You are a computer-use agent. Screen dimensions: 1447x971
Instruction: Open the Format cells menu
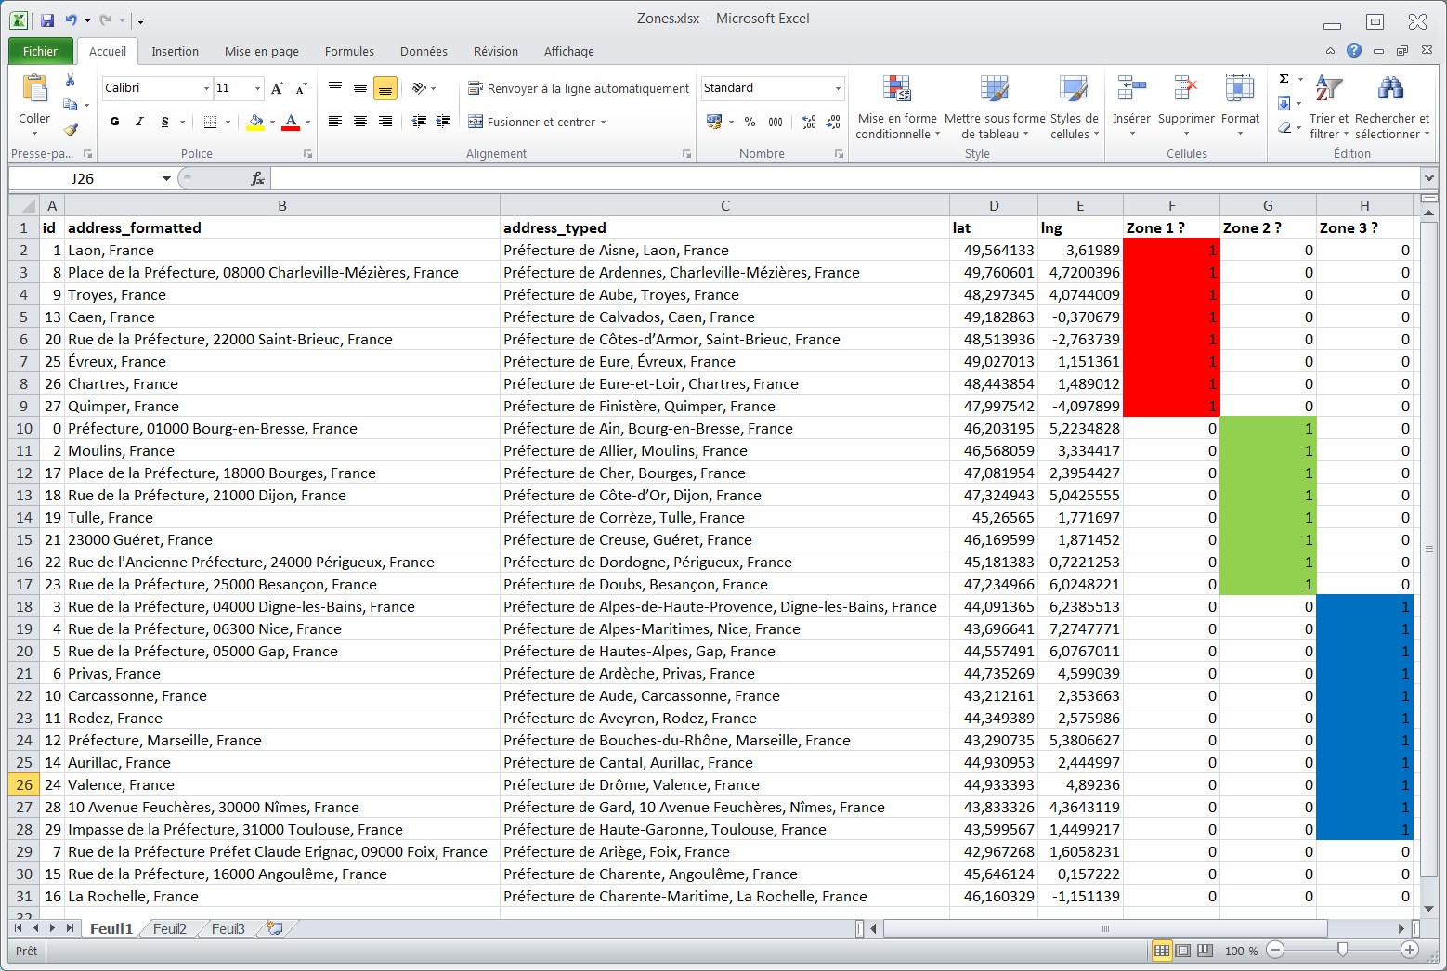point(1240,107)
